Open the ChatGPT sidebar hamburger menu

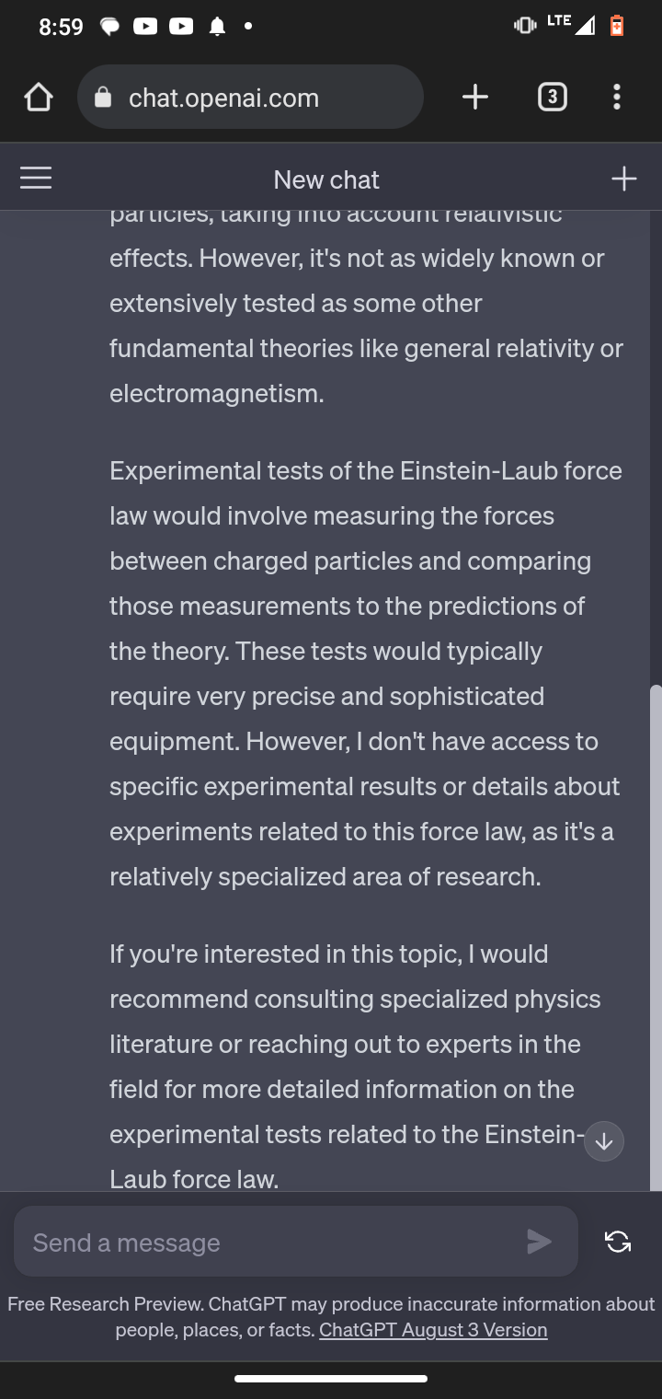[36, 178]
